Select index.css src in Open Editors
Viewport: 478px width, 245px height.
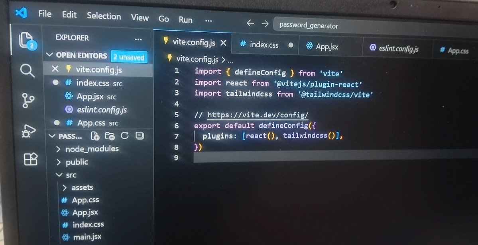coord(99,83)
